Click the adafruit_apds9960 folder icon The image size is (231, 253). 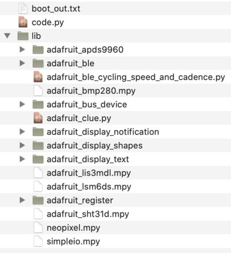(38, 49)
